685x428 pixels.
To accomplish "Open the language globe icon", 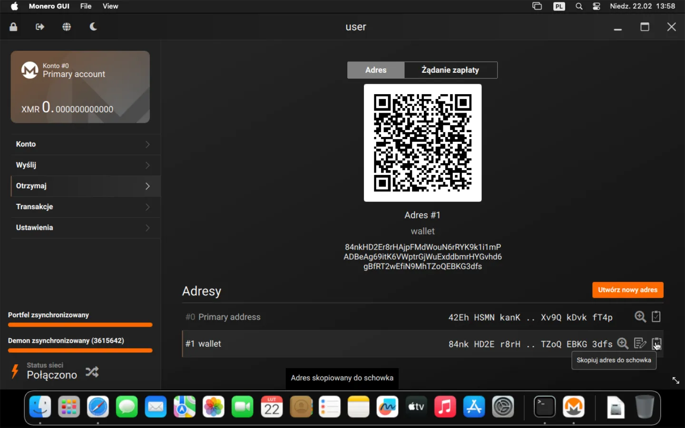I will tap(67, 27).
